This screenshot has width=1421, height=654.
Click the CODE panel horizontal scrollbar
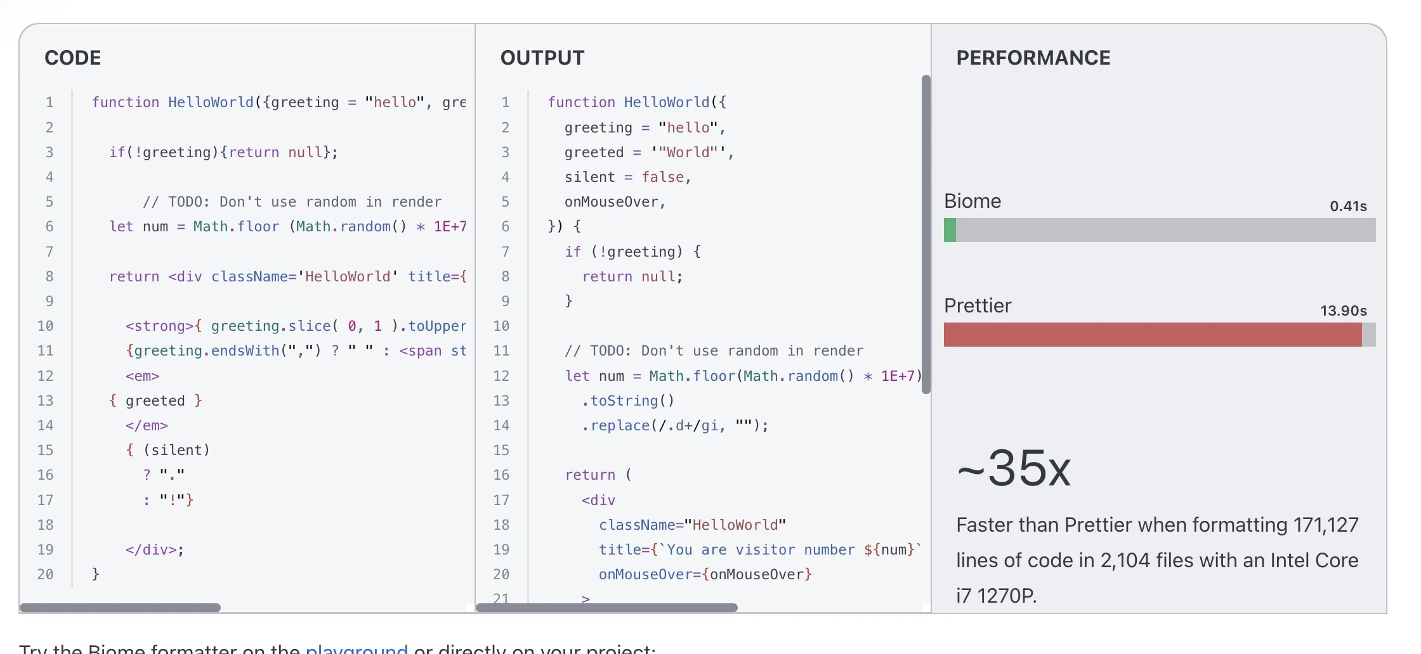pyautogui.click(x=121, y=608)
